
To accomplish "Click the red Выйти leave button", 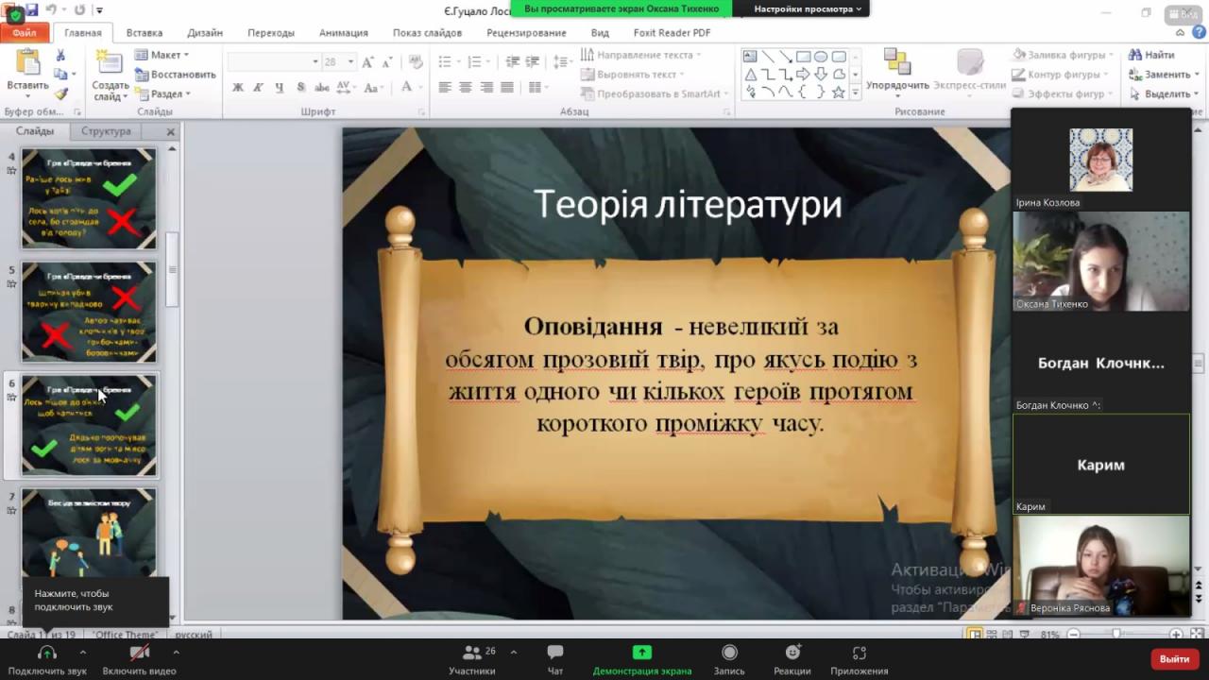I will (1174, 658).
